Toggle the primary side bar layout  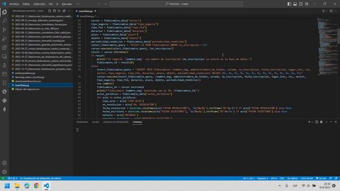click(289, 4)
